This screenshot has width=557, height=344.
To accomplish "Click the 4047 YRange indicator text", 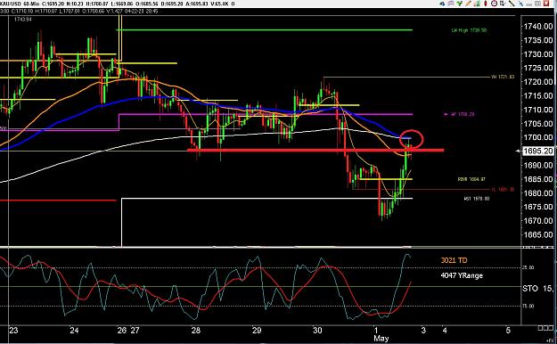I will pos(462,275).
